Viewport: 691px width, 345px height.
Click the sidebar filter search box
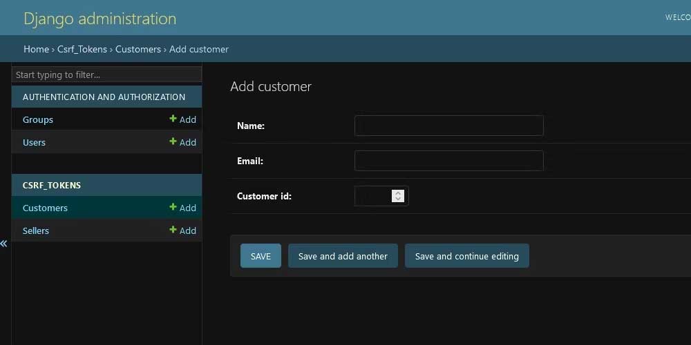click(106, 75)
